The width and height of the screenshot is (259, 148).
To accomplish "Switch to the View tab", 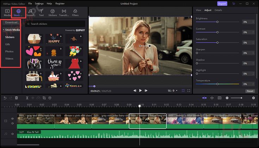I will (x=198, y=10).
